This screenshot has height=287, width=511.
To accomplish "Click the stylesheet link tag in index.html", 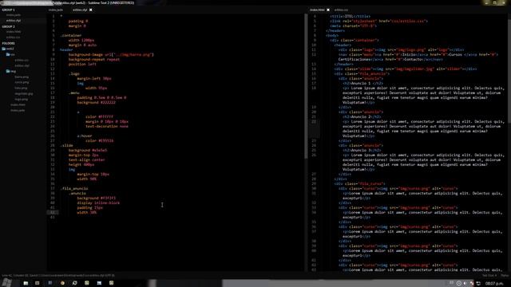I will coord(378,22).
